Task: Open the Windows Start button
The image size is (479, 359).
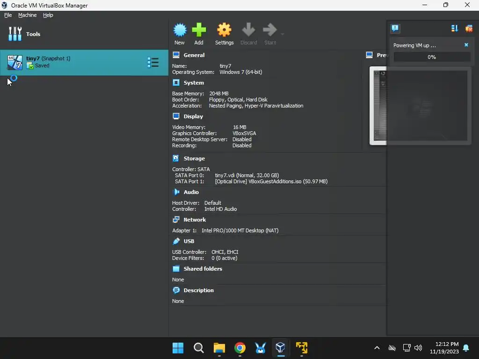Action: (x=178, y=348)
